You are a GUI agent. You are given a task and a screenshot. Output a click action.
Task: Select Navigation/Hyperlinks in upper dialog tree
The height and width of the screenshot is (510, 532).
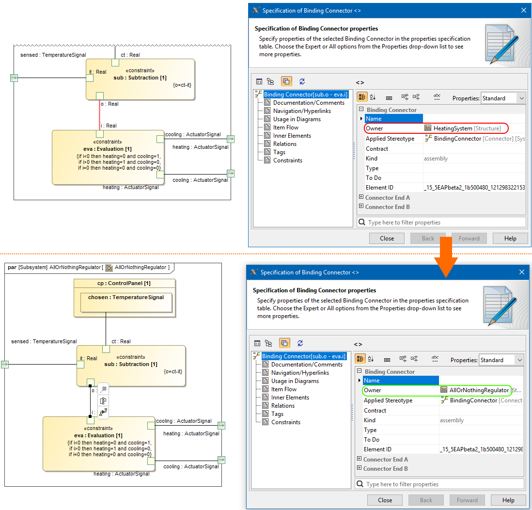[x=302, y=111]
